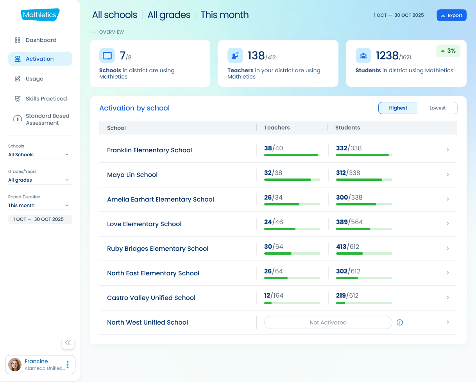This screenshot has width=476, height=382.
Task: Click the Dashboard grid icon in sidebar
Action: click(x=18, y=40)
